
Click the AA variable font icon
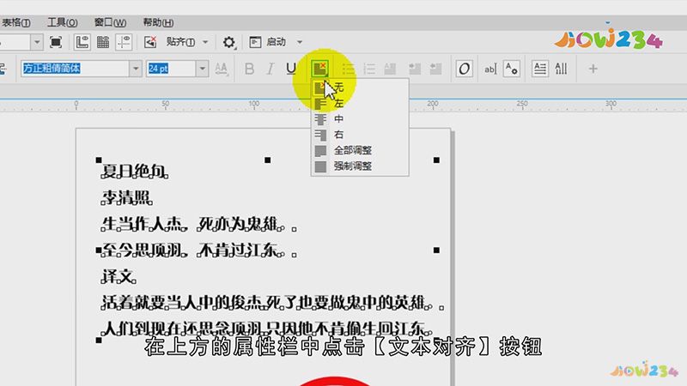pos(222,69)
